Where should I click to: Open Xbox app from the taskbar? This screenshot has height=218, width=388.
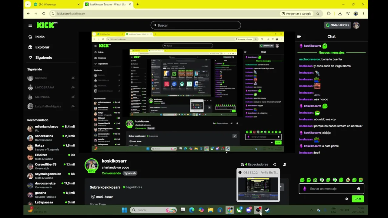click(239, 210)
